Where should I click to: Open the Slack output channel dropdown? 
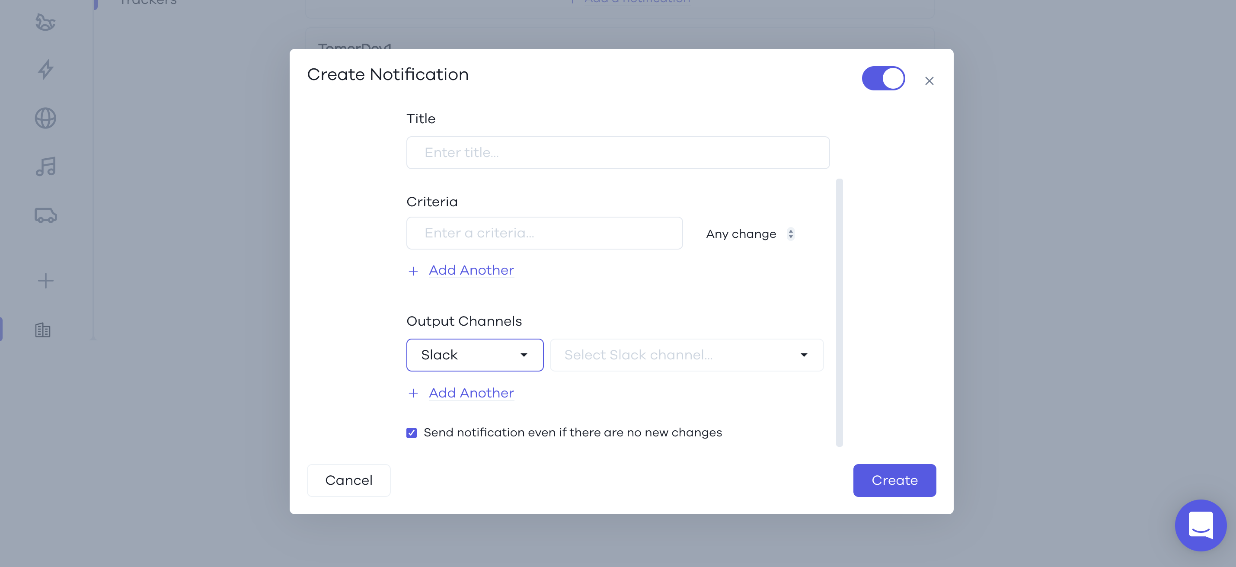[x=475, y=355]
